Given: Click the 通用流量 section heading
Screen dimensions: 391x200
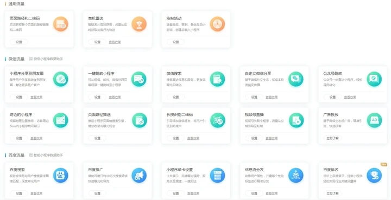Looking at the screenshot, I should click(x=16, y=4).
